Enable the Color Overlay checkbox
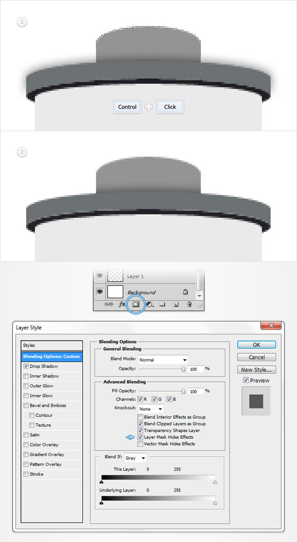 26,445
